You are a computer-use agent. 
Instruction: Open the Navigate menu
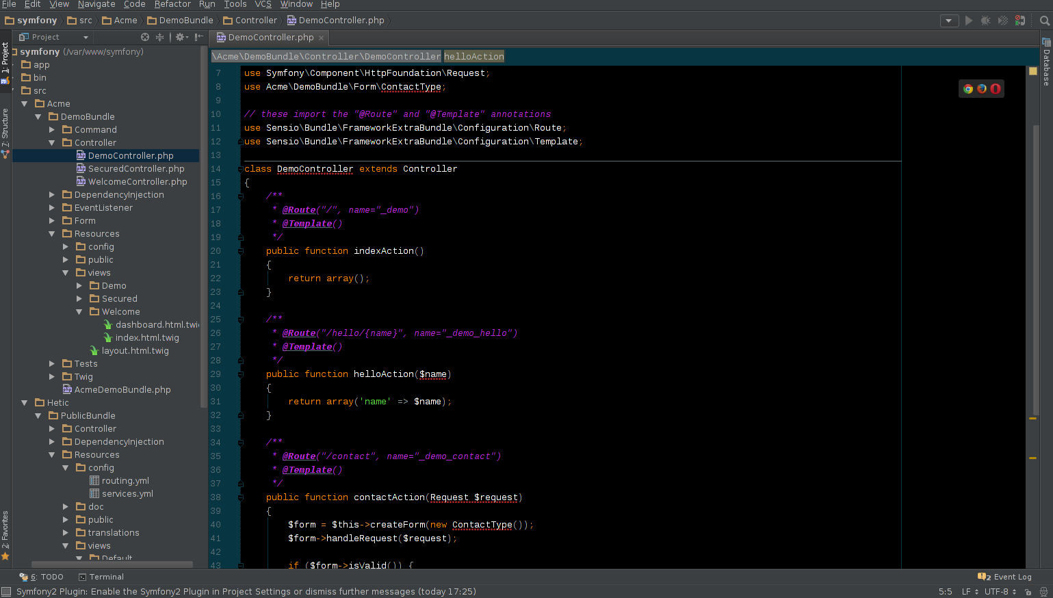click(x=96, y=4)
